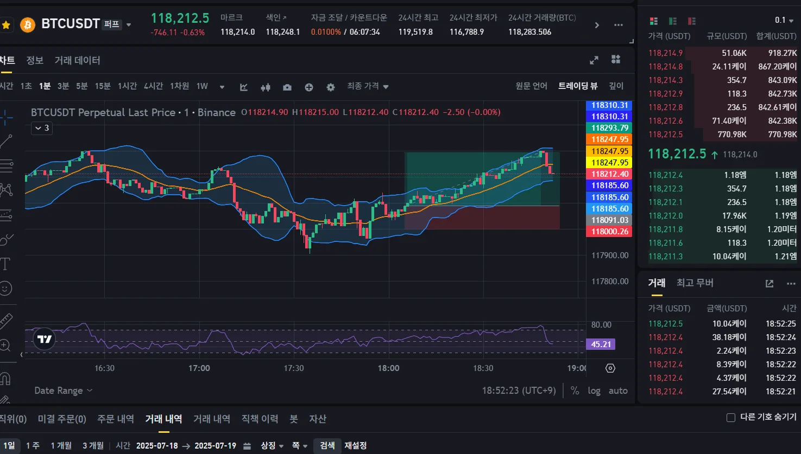The image size is (801, 454).
Task: Enable the hide other symbols checkbox
Action: pos(731,417)
